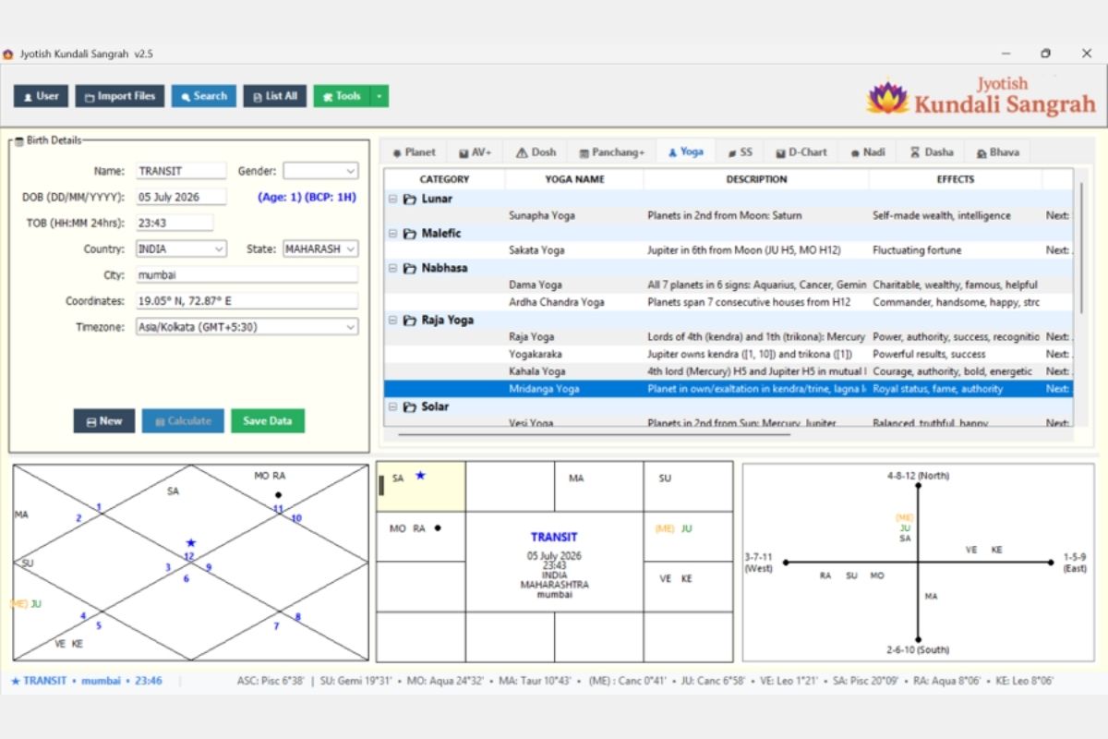Screen dimensions: 1108x739
Task: Collapse the Lunar category
Action: coord(392,199)
